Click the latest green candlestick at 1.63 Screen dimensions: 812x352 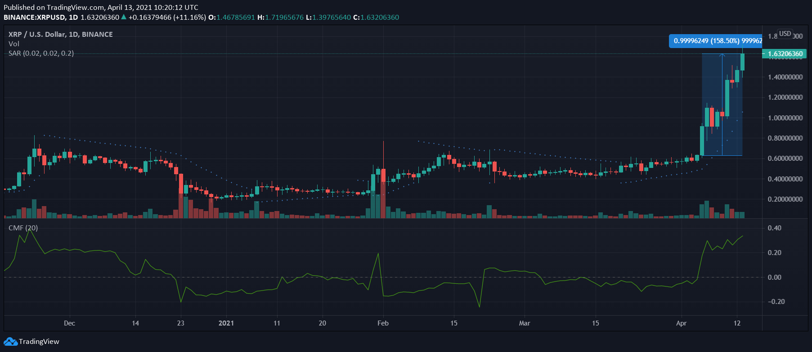coord(742,62)
